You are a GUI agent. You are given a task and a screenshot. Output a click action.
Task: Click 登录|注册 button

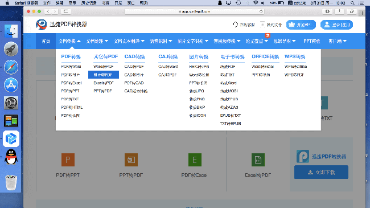point(336,25)
